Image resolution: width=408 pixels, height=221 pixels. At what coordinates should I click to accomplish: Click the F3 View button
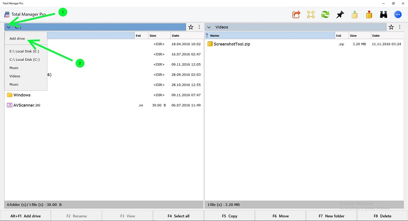pos(127,216)
